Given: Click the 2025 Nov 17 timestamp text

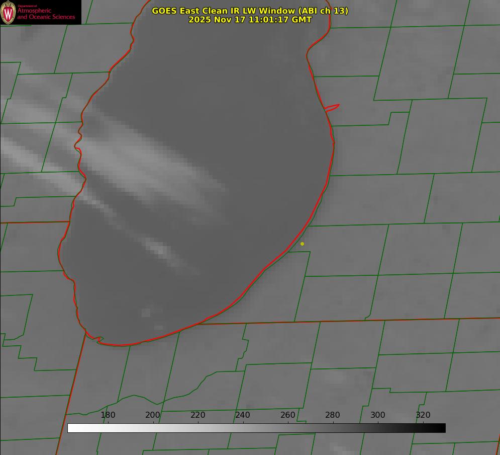Looking at the screenshot, I should point(250,20).
